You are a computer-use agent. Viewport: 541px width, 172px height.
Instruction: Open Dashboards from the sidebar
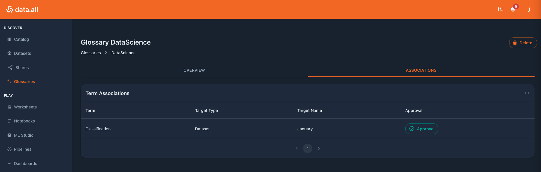coord(25,164)
